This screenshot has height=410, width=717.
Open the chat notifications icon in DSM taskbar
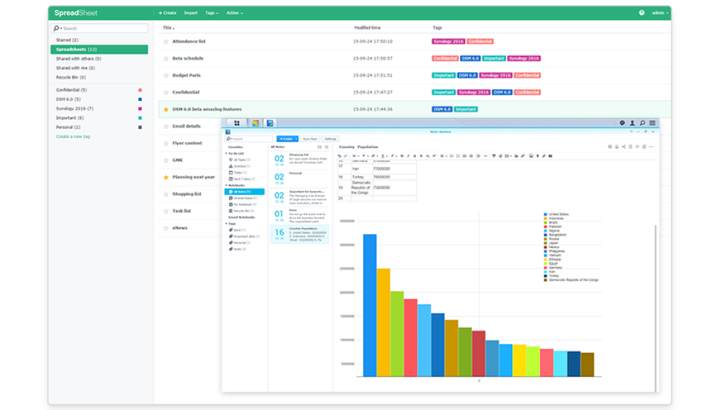click(x=622, y=123)
